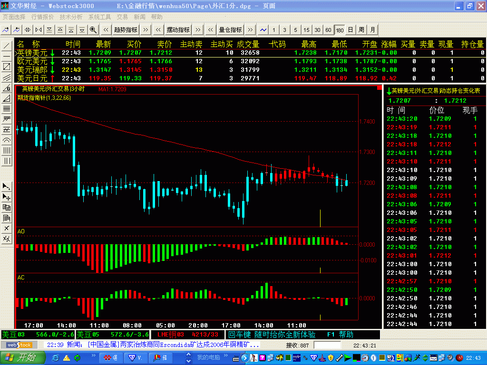Click the 趋势指标 button
The image size is (487, 365).
126,29
